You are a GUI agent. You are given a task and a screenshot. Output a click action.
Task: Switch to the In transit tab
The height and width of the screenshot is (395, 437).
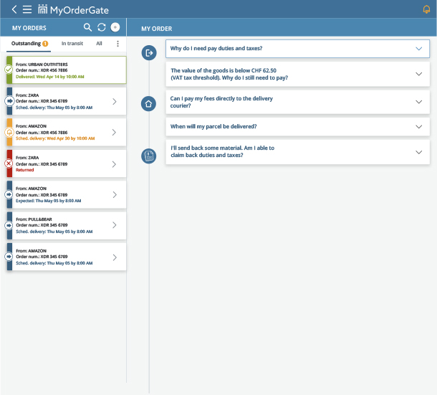[72, 44]
